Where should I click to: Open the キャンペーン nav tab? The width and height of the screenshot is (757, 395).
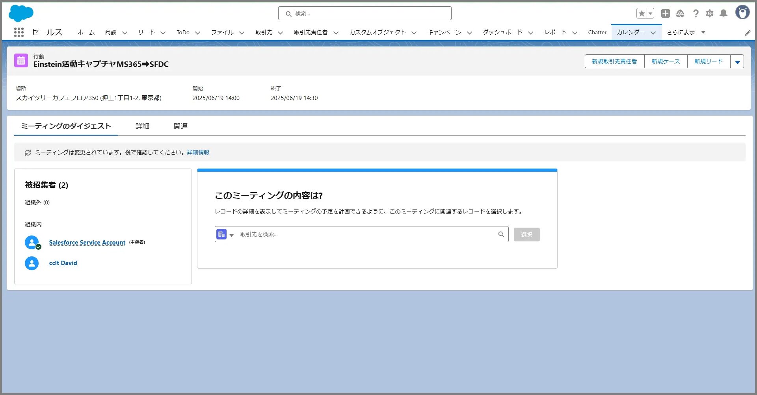(444, 32)
